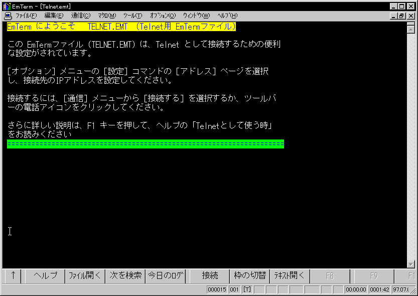Image resolution: width=418 pixels, height=296 pixels.
Task: Click the text line starting さらに詳しい説明は
Action: [140, 125]
